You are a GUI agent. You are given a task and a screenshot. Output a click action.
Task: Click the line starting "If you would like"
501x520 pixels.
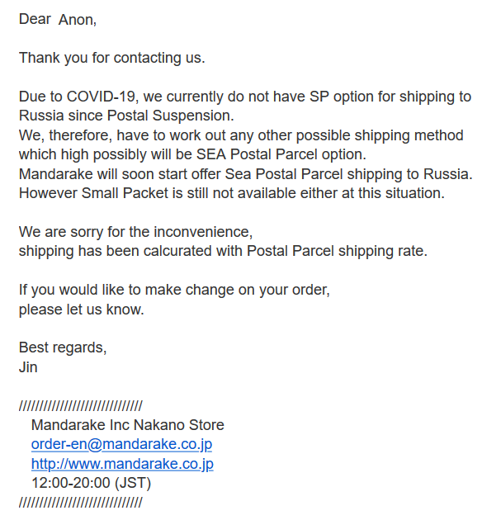[x=174, y=291]
